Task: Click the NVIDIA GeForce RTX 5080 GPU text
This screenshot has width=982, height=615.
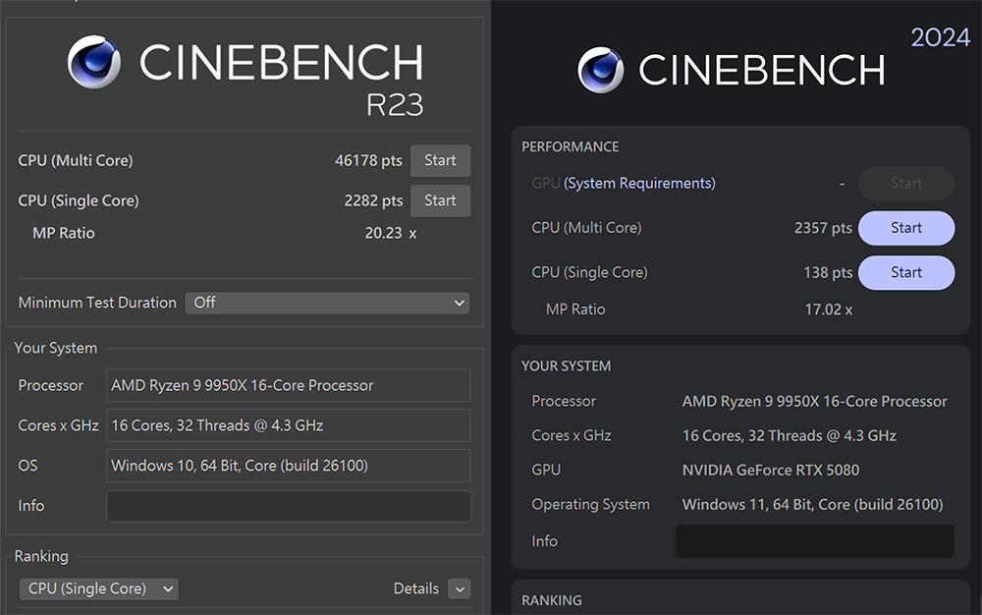Action: (x=770, y=470)
